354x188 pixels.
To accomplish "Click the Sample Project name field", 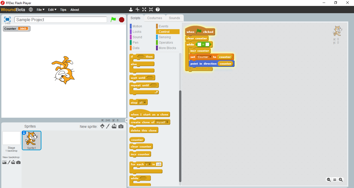I will [61, 20].
